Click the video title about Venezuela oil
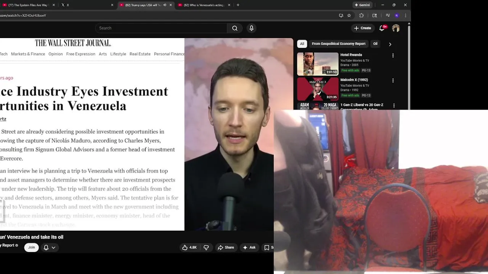Viewport: 488px width, 274px height. pos(32,237)
